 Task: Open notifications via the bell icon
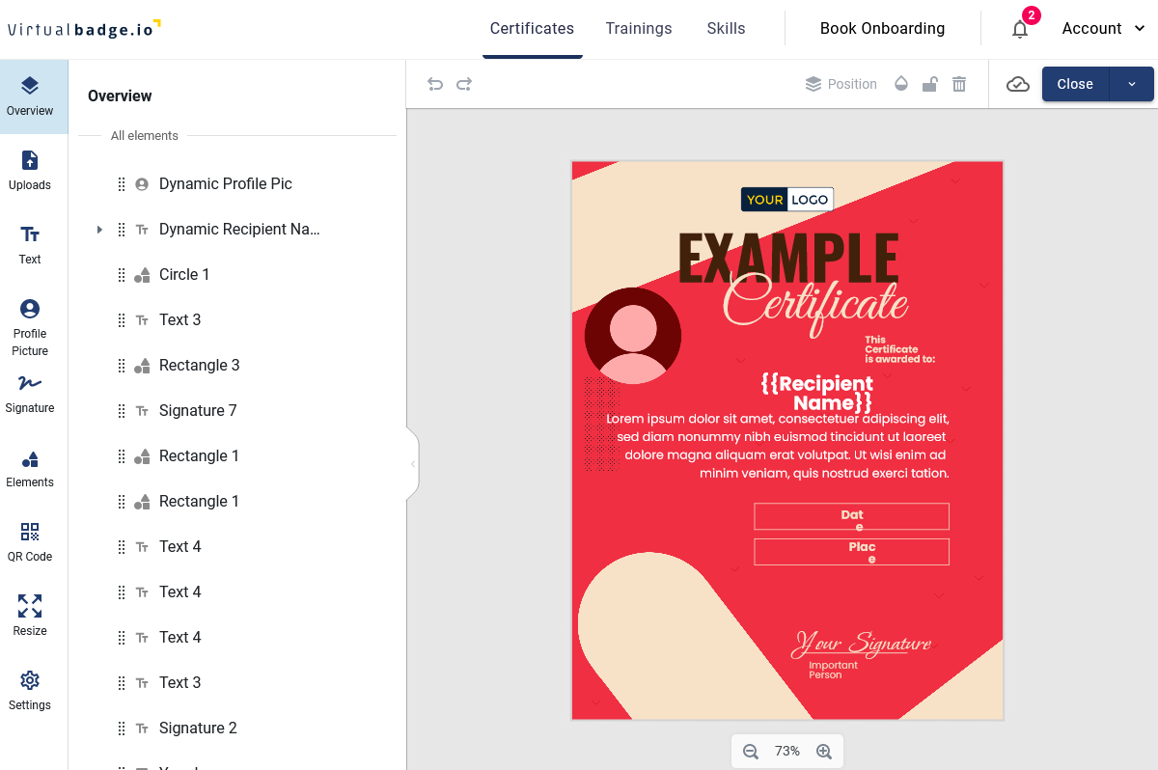[1019, 29]
